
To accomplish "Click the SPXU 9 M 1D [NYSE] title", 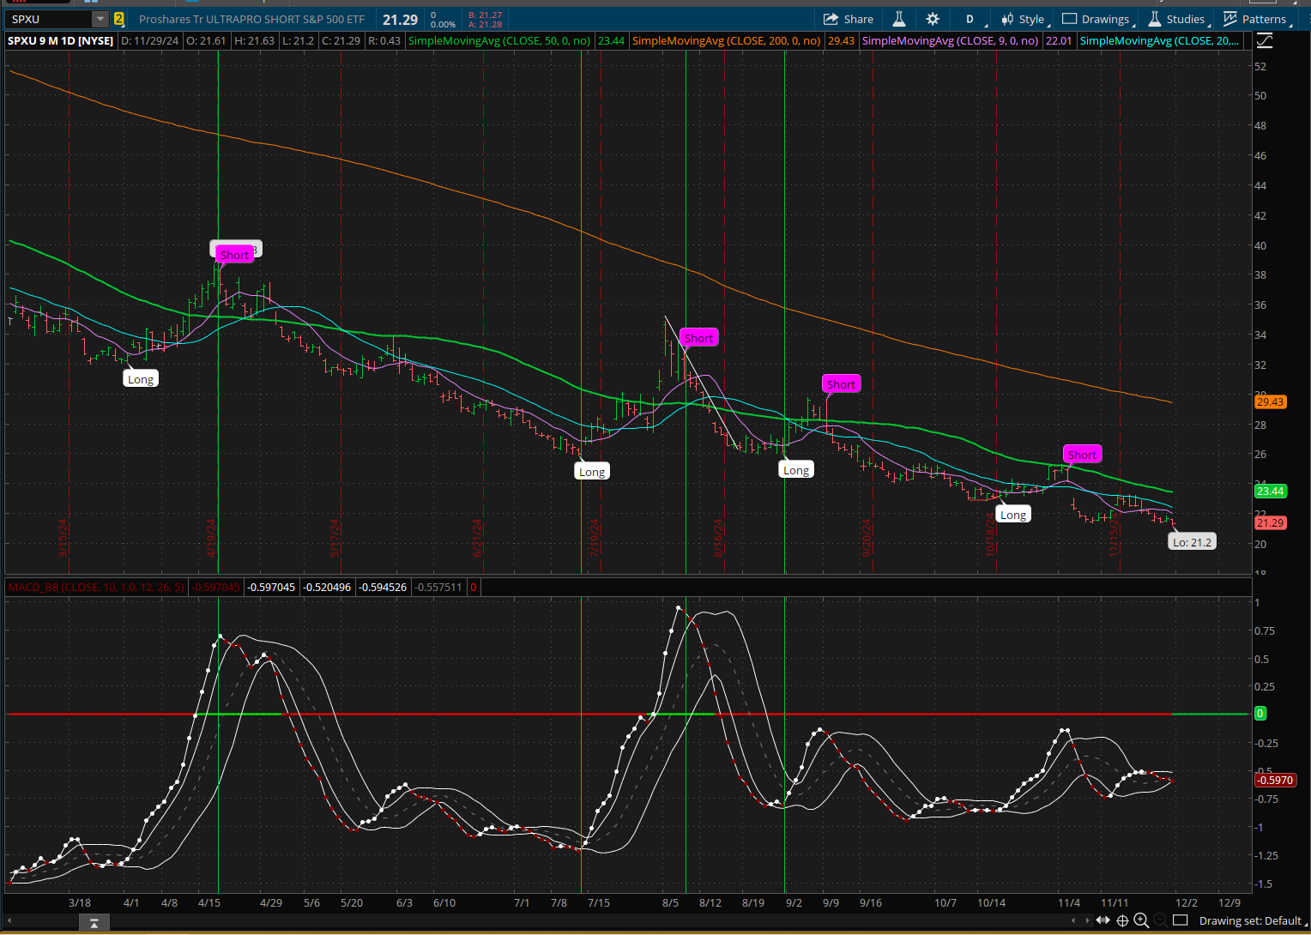I will coord(61,40).
